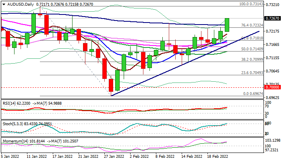Click the 23.6 Fibonacci retracement label

252,72
